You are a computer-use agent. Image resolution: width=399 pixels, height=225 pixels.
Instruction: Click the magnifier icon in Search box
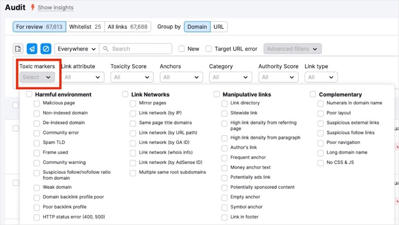click(106, 49)
